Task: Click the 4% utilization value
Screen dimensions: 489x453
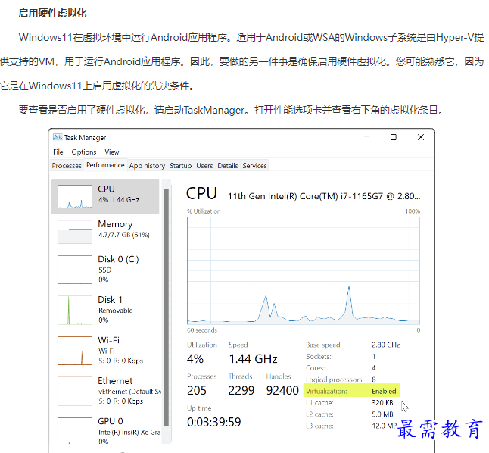Action: 195,359
